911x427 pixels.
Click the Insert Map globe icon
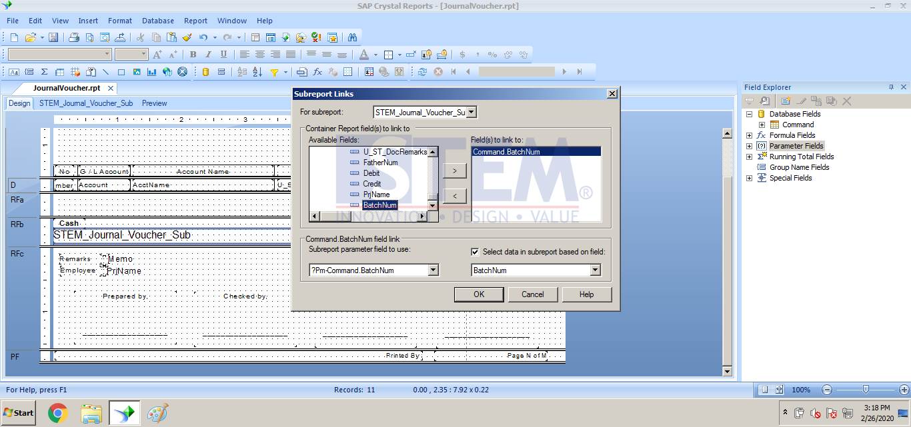[x=167, y=72]
